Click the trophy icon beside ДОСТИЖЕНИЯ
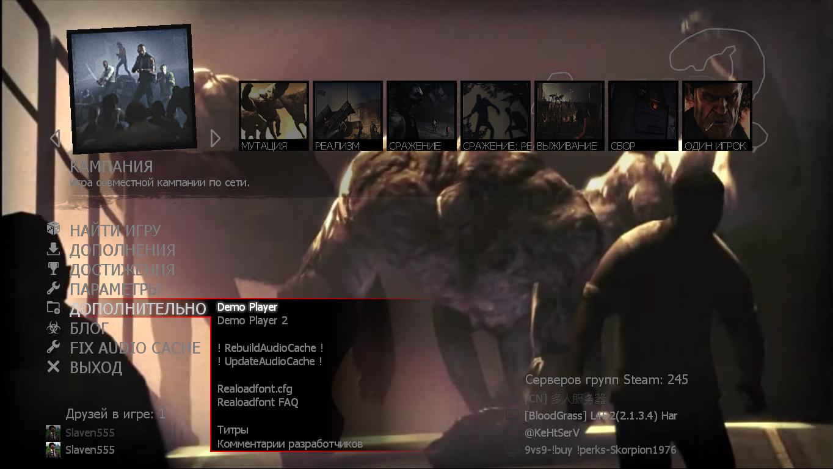This screenshot has width=833, height=469. click(x=54, y=268)
